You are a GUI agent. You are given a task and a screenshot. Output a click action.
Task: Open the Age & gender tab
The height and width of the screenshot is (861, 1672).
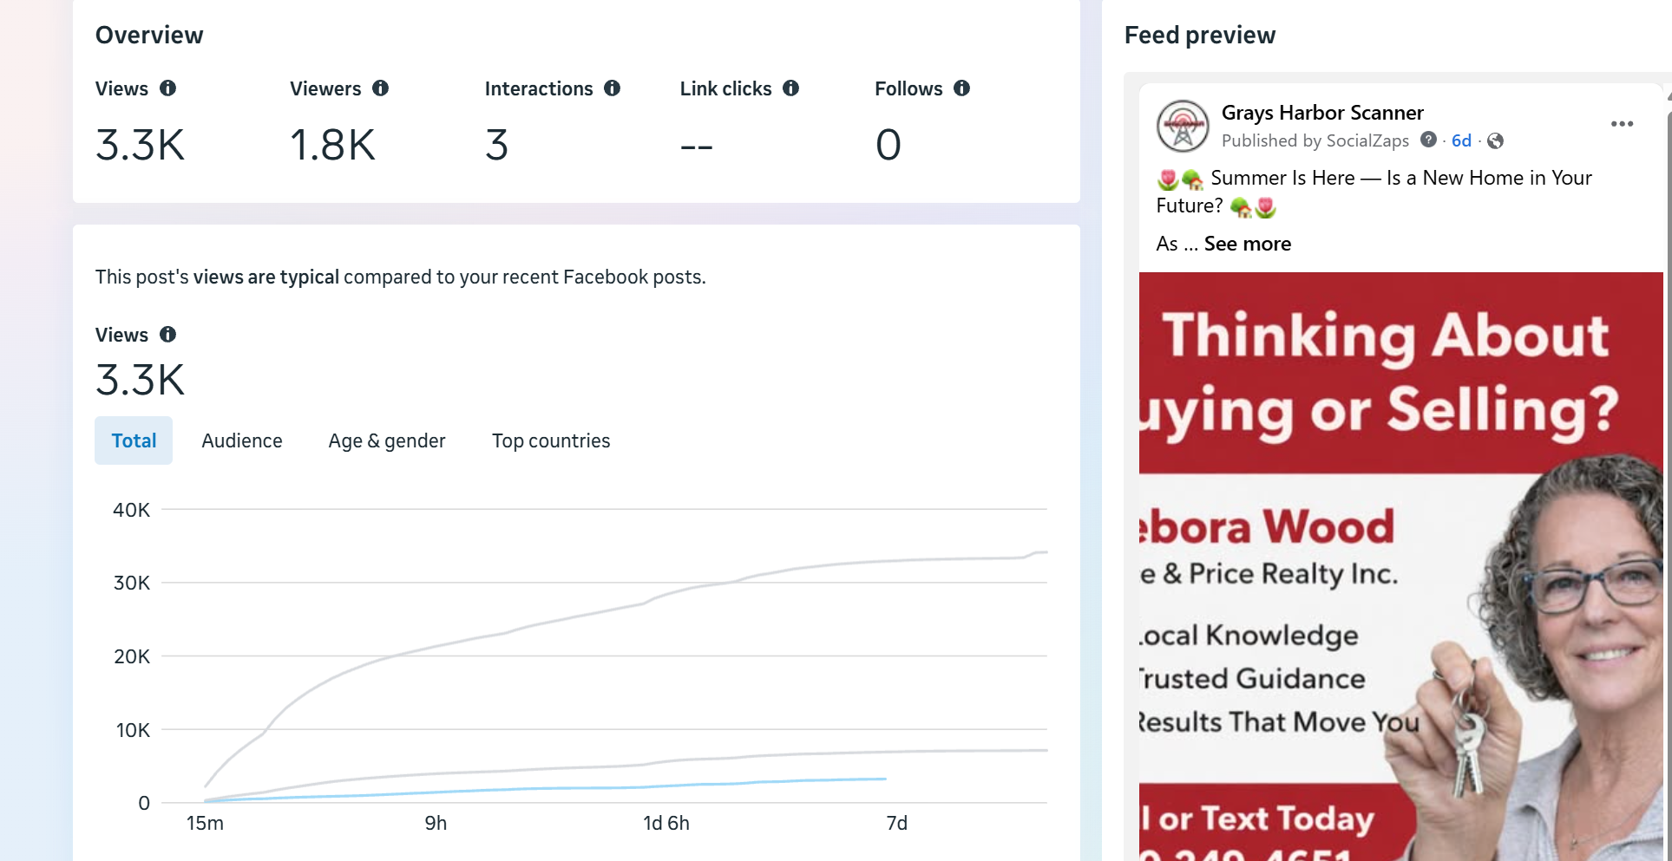coord(387,440)
